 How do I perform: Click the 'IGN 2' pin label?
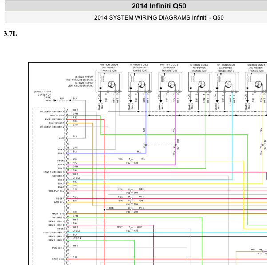pyautogui.click(x=61, y=169)
